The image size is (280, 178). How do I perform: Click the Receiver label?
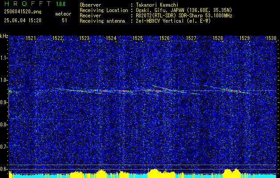[90, 16]
